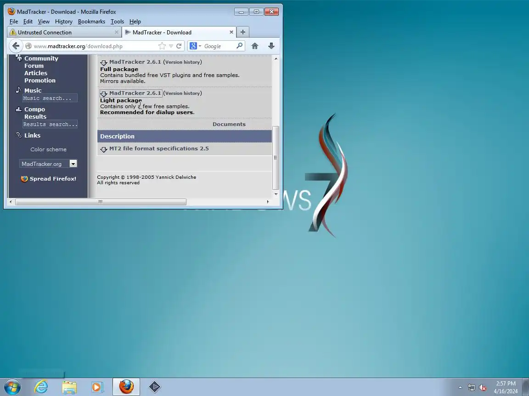Close the MadTracker - Download tab
The height and width of the screenshot is (396, 529).
point(231,32)
